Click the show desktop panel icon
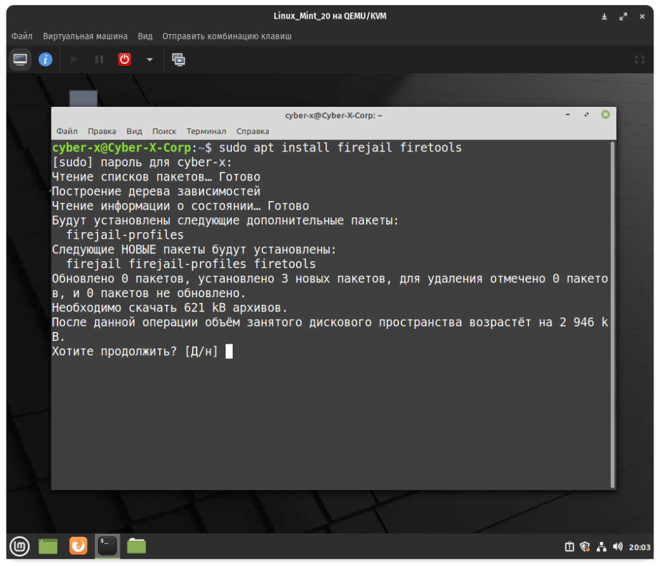 48,546
